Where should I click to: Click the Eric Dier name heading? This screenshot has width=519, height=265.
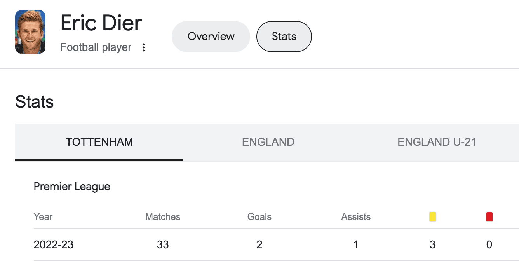tap(101, 23)
